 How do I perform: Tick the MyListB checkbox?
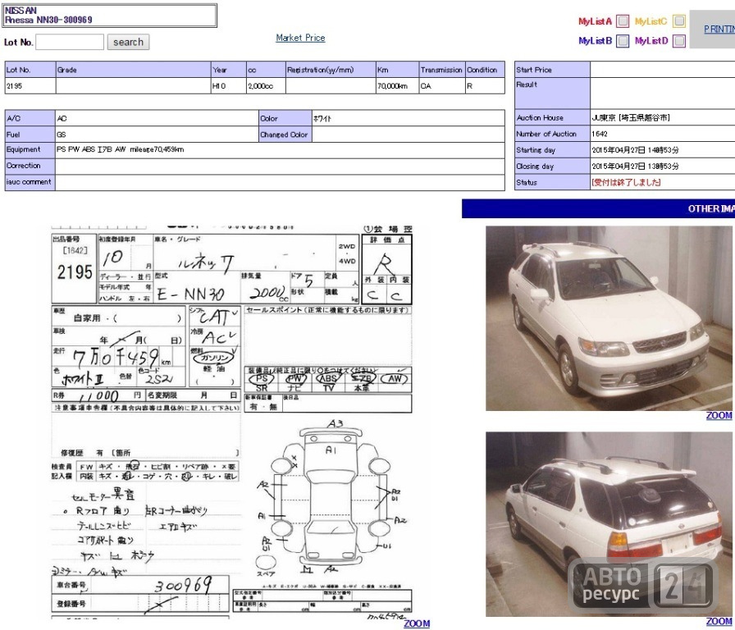coord(623,41)
